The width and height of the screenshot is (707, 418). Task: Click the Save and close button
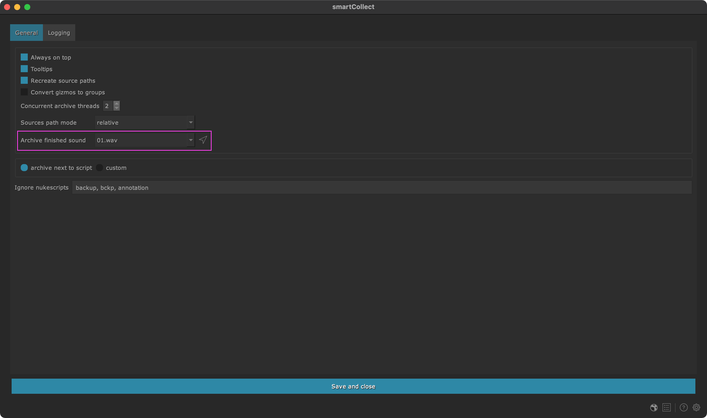(x=353, y=386)
